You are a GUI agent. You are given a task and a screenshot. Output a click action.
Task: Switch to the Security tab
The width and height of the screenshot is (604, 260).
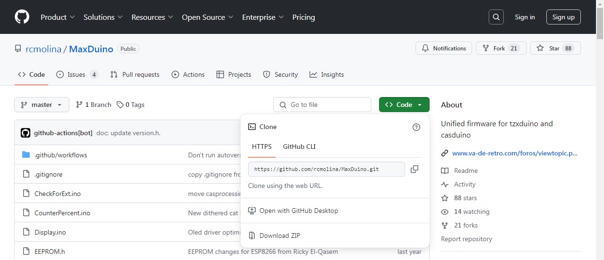tap(280, 74)
